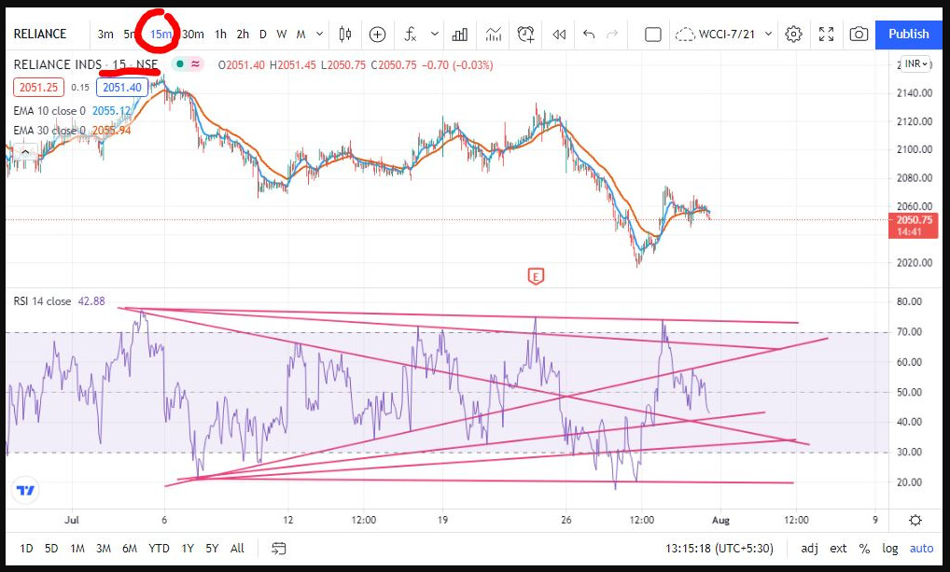950x572 pixels.
Task: Switch to the 30m timeframe
Action: tap(193, 35)
